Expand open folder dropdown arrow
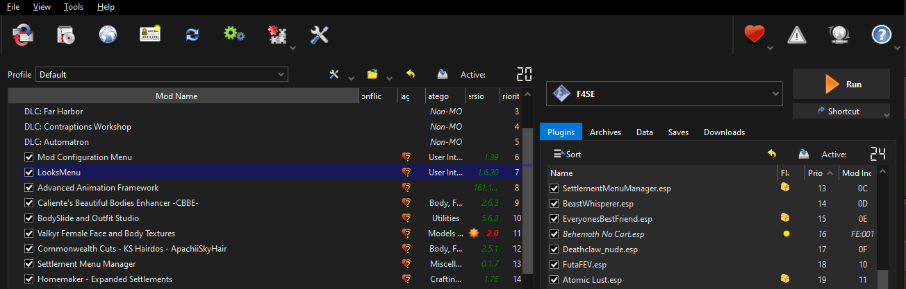This screenshot has height=289, width=906. (x=390, y=77)
